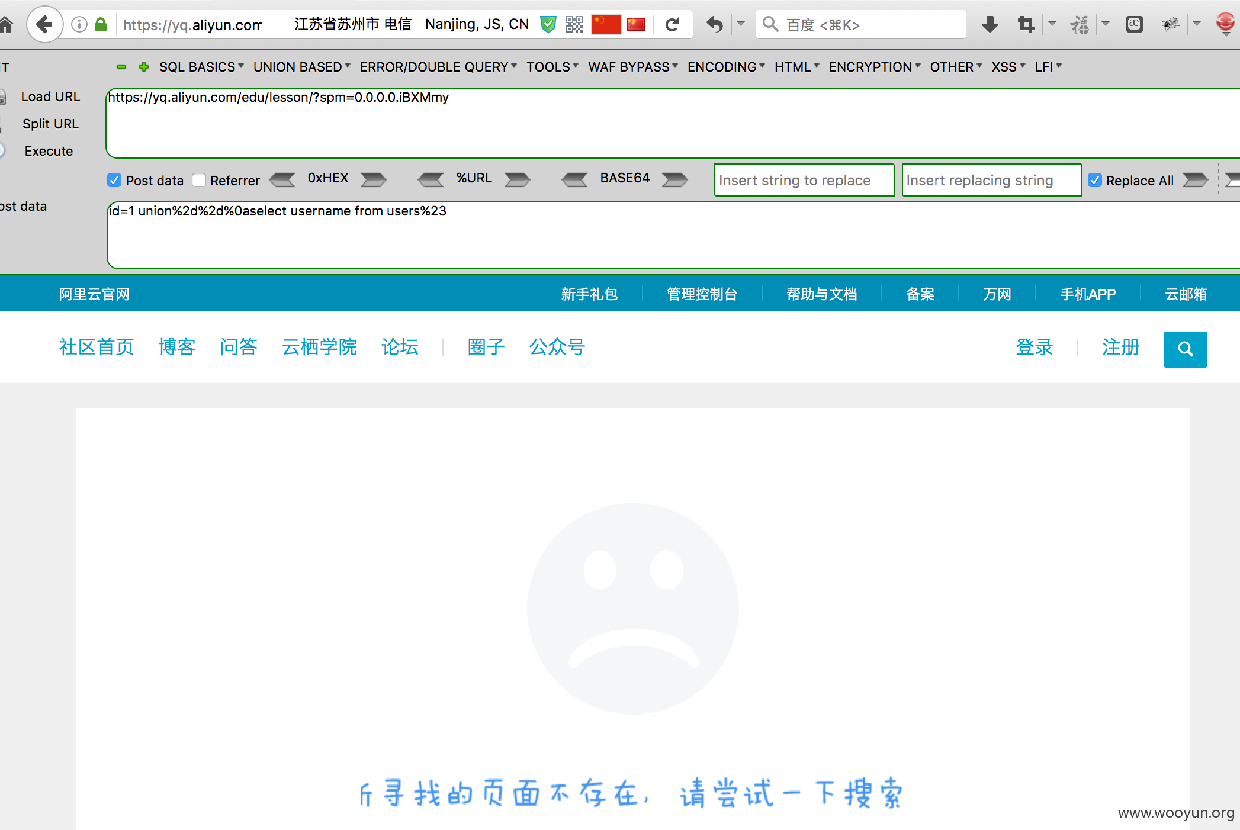Use the undo arrow toolbar icon
Viewport: 1240px width, 830px height.
tap(715, 25)
